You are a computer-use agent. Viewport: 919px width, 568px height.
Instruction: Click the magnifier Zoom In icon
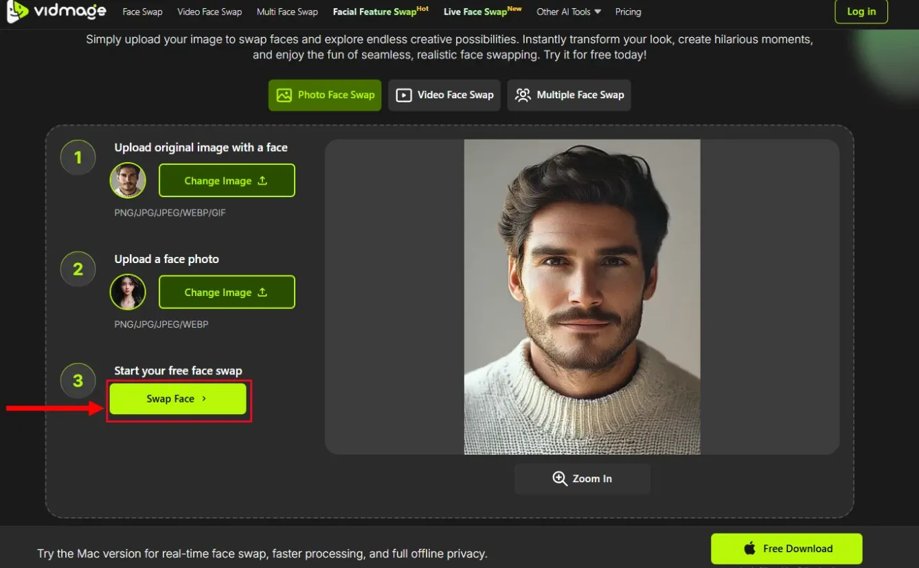tap(560, 479)
